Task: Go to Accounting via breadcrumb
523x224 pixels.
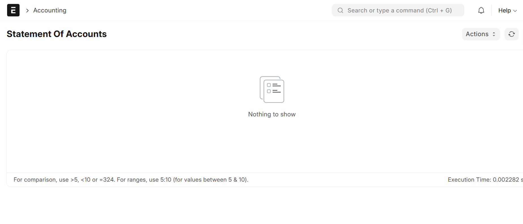Action: pos(50,10)
